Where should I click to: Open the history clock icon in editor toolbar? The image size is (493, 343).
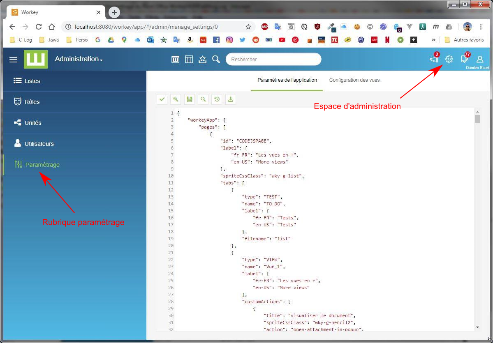click(217, 99)
